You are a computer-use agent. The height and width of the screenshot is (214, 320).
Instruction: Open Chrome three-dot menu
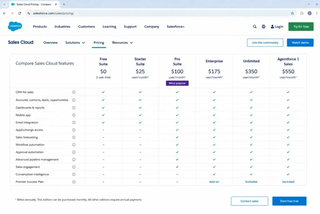[317, 13]
